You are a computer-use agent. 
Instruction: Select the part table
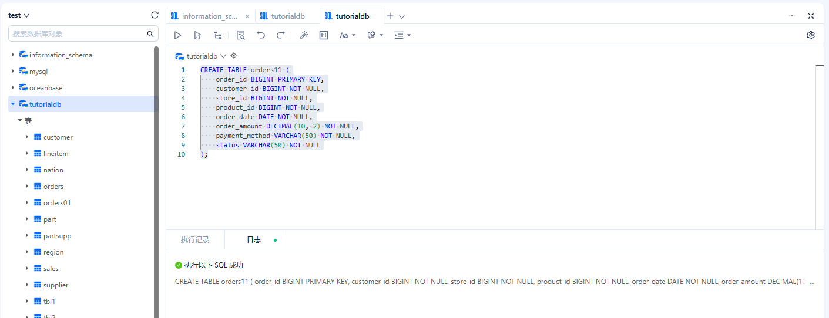click(x=50, y=219)
